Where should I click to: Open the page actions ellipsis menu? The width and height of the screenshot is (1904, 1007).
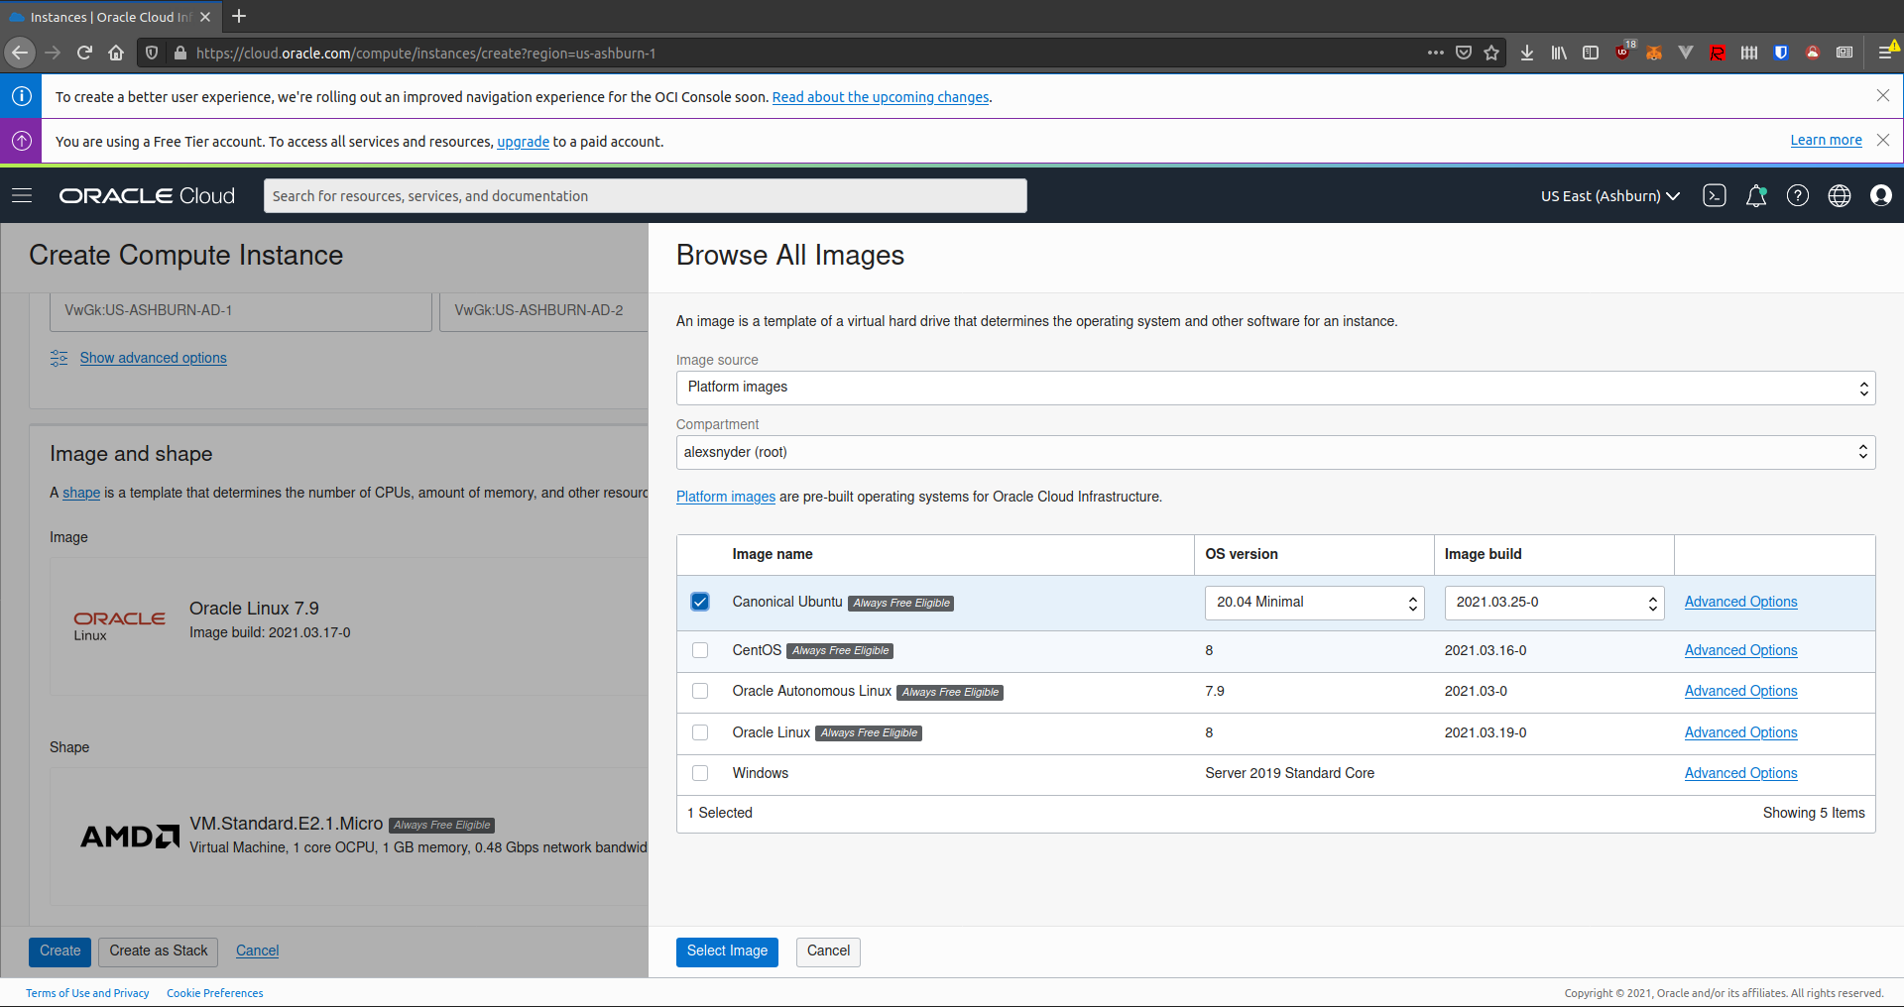pos(1436,53)
